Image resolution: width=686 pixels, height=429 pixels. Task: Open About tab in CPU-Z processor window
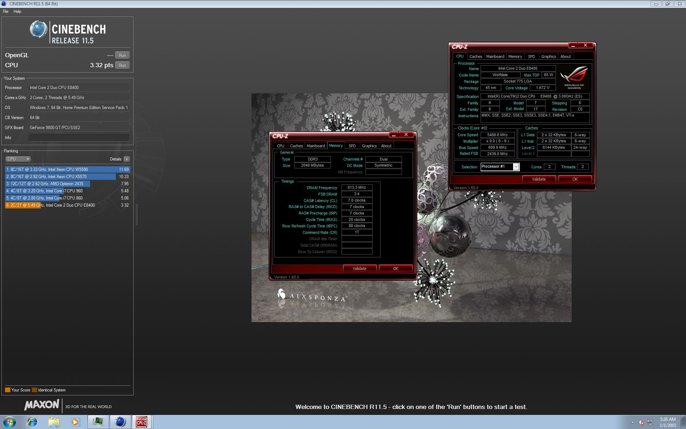565,56
